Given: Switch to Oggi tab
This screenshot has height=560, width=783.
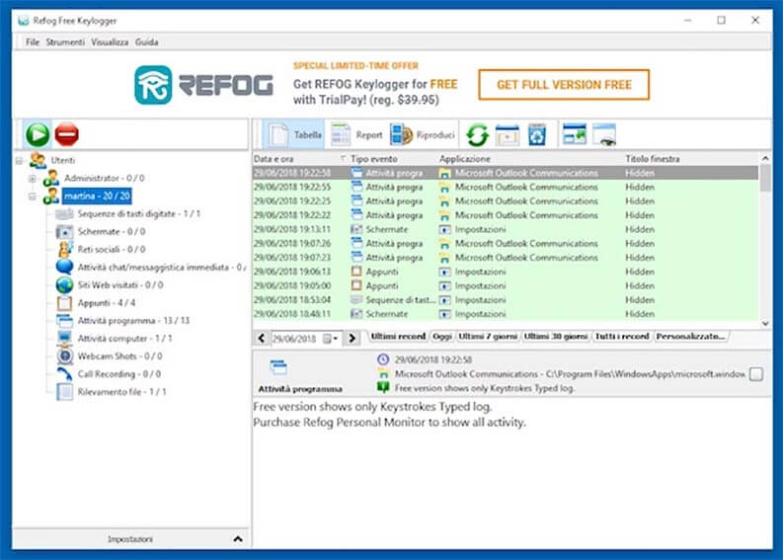Looking at the screenshot, I should [x=442, y=336].
